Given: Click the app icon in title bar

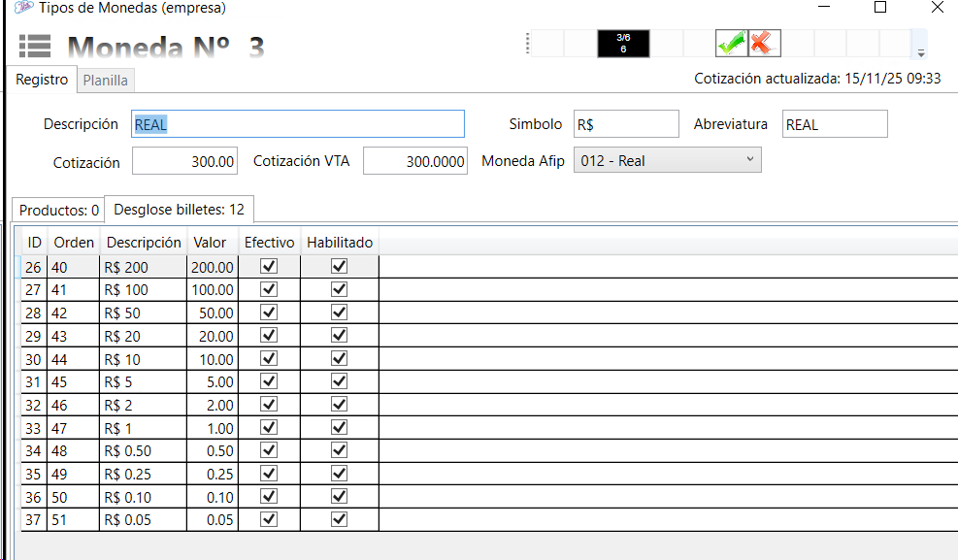Looking at the screenshot, I should click(x=23, y=8).
